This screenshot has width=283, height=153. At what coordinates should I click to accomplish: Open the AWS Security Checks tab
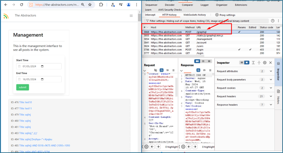pyautogui.click(x=170, y=10)
